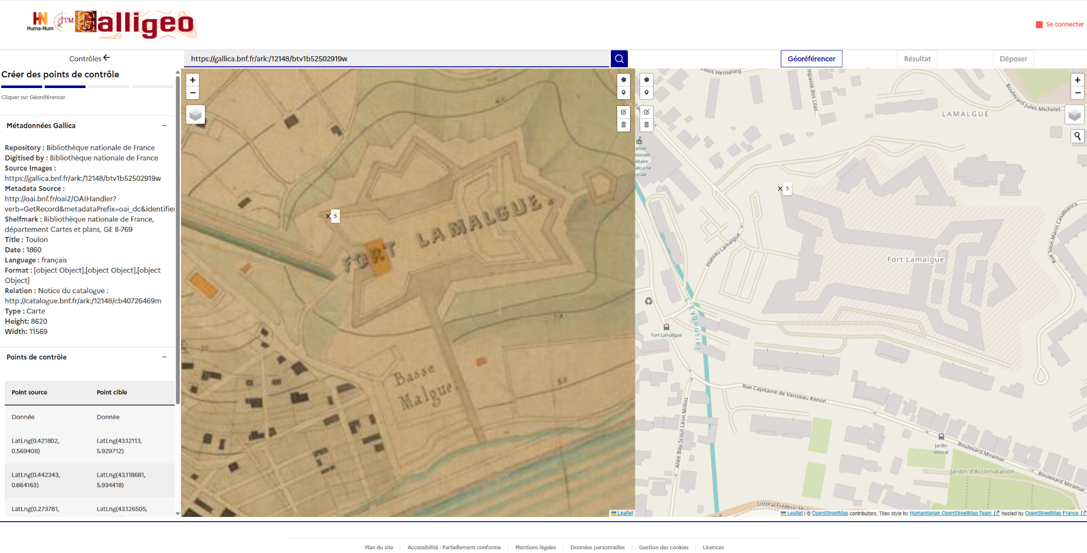Zoom in on the historic map
The image size is (1087, 553).
pos(193,80)
